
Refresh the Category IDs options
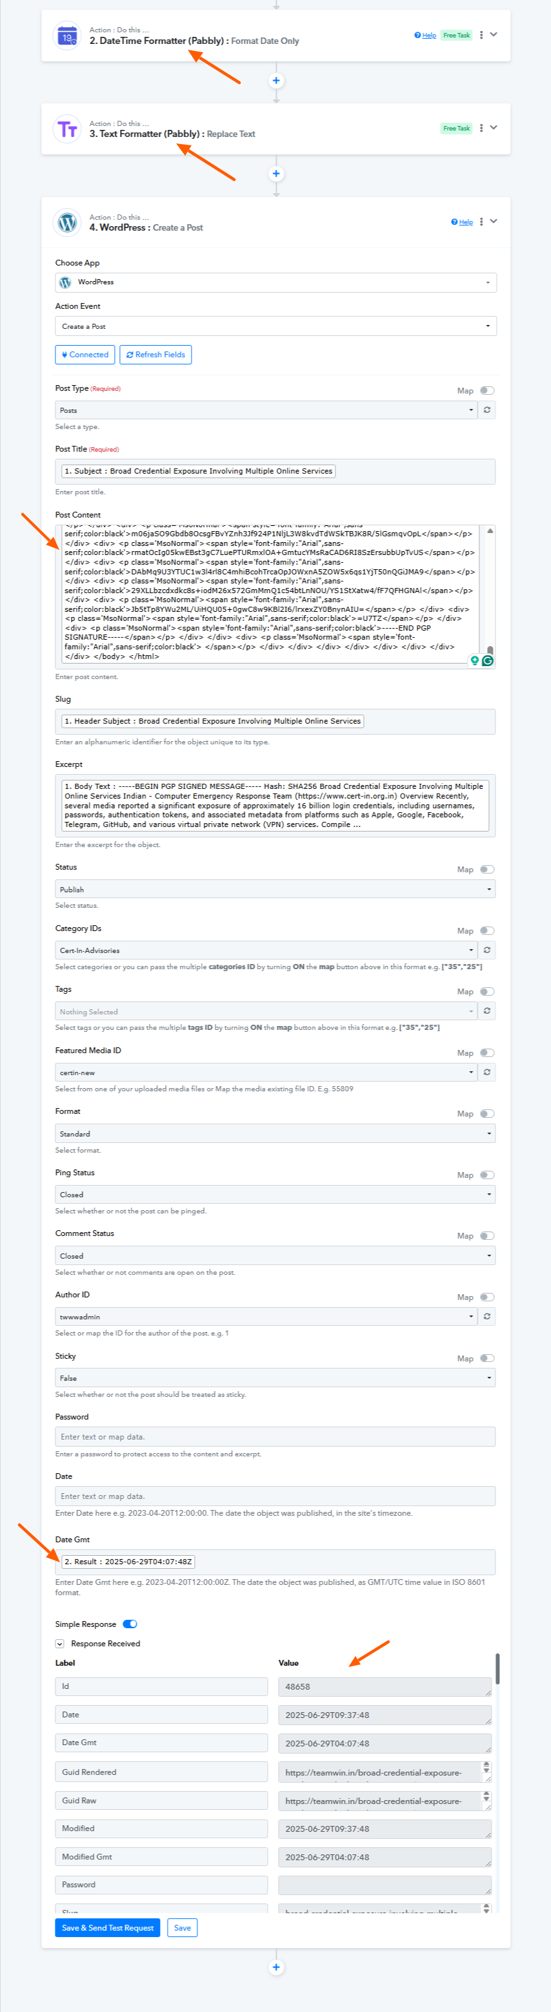click(487, 950)
